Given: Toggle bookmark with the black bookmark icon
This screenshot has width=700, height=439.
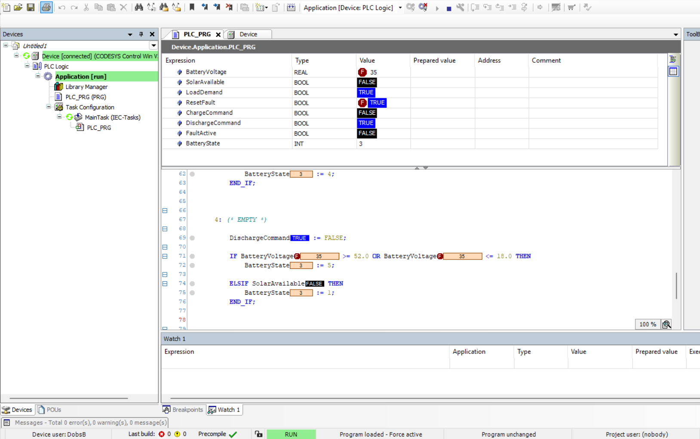Looking at the screenshot, I should tap(192, 7).
